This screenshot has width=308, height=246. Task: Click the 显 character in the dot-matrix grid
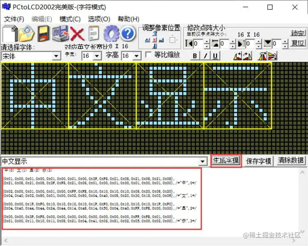170,96
